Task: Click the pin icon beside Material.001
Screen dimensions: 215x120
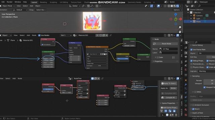Action: pyautogui.click(x=111, y=35)
